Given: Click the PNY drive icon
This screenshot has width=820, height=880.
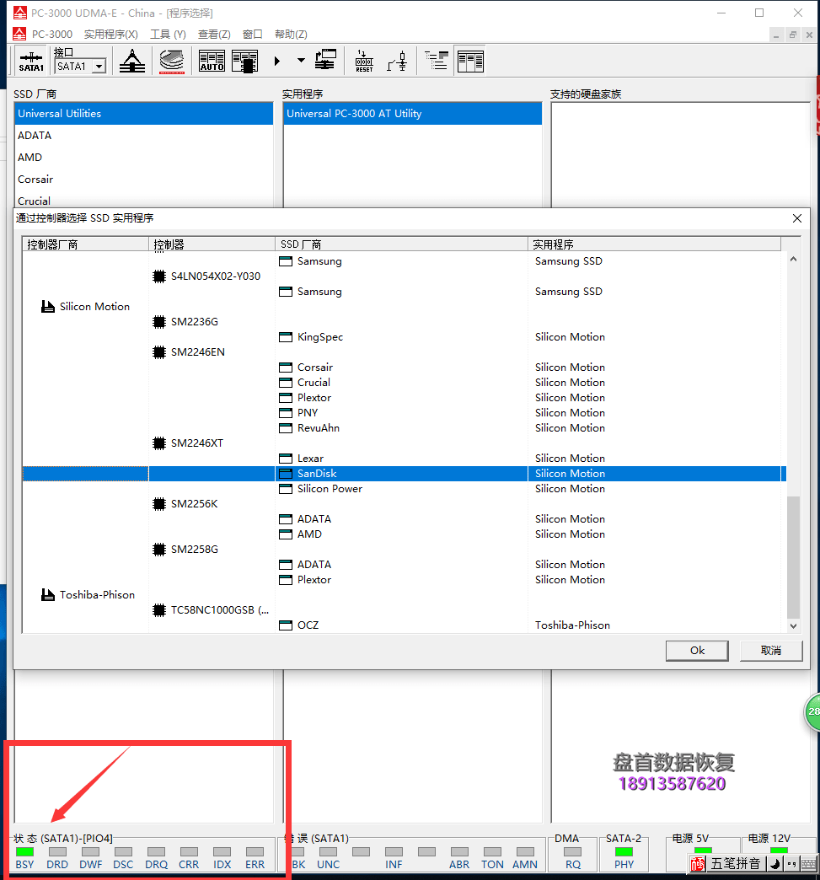Looking at the screenshot, I should click(286, 413).
